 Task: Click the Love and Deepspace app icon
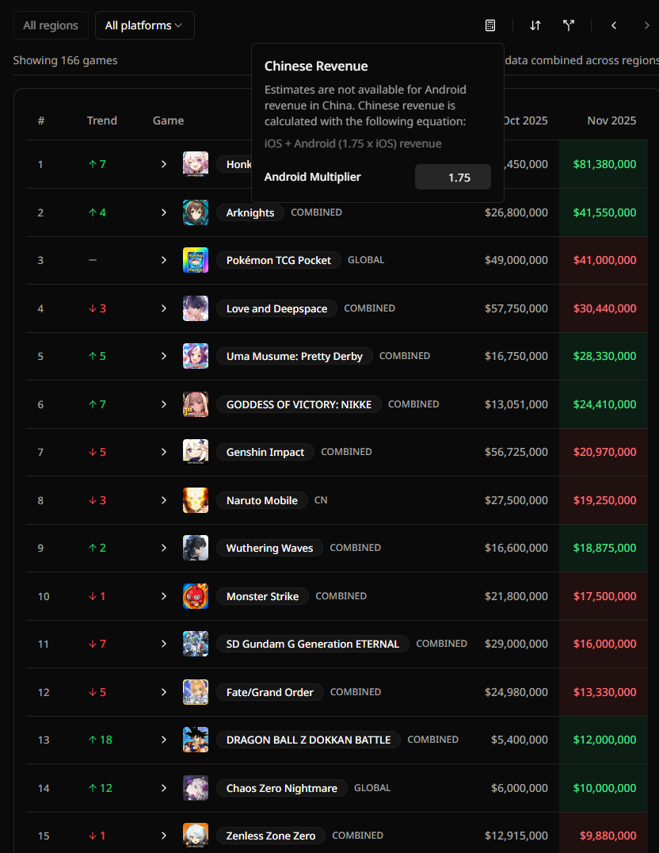[x=196, y=308]
